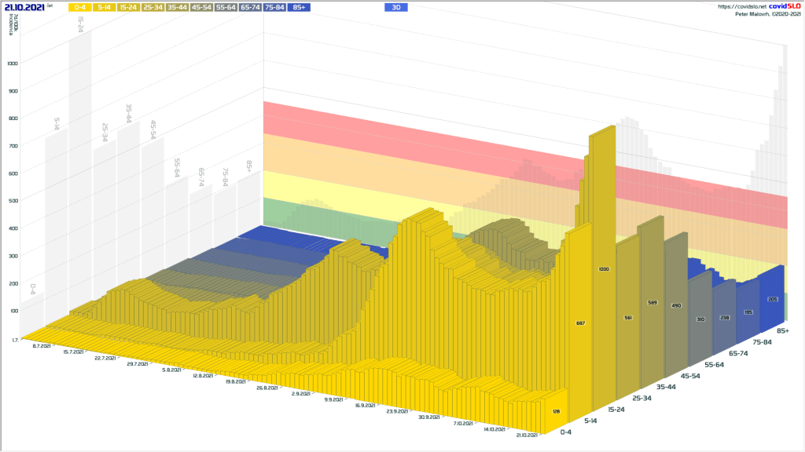
Task: Click the 8.7.2021 date axis label
Action: (42, 344)
